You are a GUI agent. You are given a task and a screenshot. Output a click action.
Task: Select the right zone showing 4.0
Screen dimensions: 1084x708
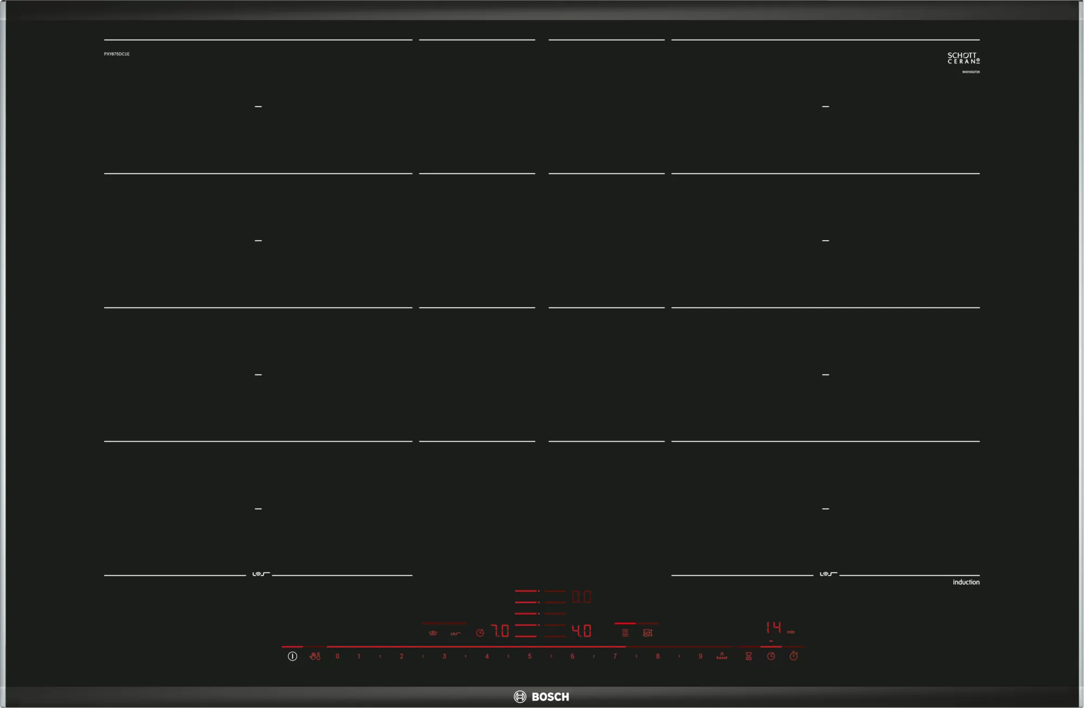(x=582, y=631)
